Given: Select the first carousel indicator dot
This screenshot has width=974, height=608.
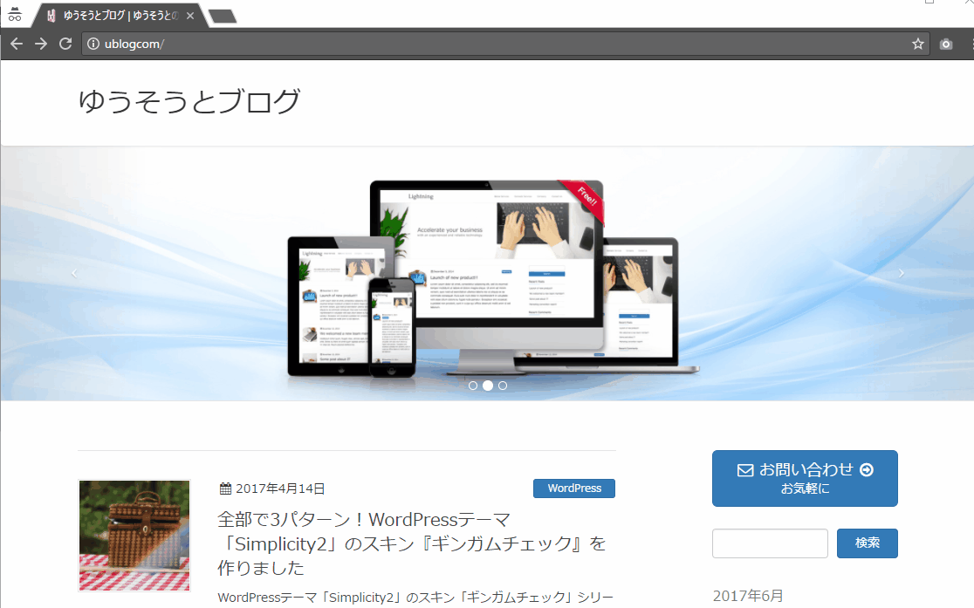Looking at the screenshot, I should [x=473, y=385].
